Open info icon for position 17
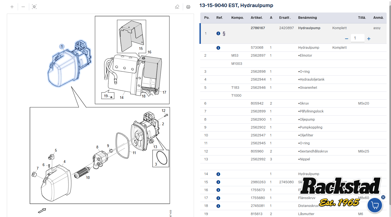 coord(218,198)
